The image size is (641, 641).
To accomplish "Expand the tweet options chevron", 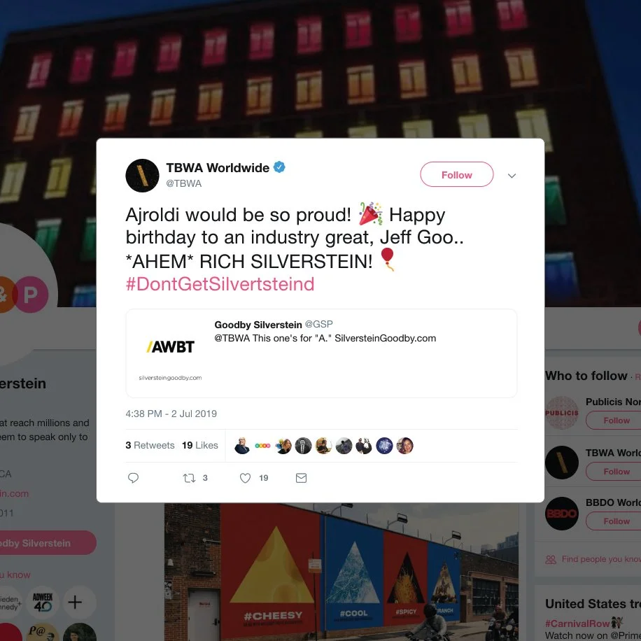I will (x=512, y=176).
